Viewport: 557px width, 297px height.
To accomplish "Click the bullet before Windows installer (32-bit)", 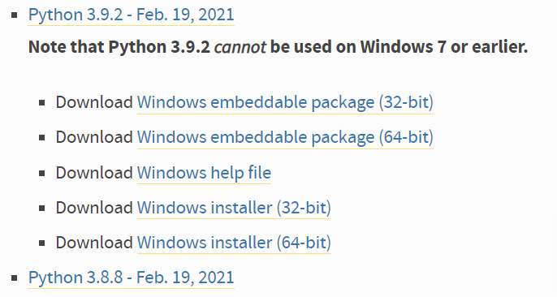I will click(x=42, y=208).
